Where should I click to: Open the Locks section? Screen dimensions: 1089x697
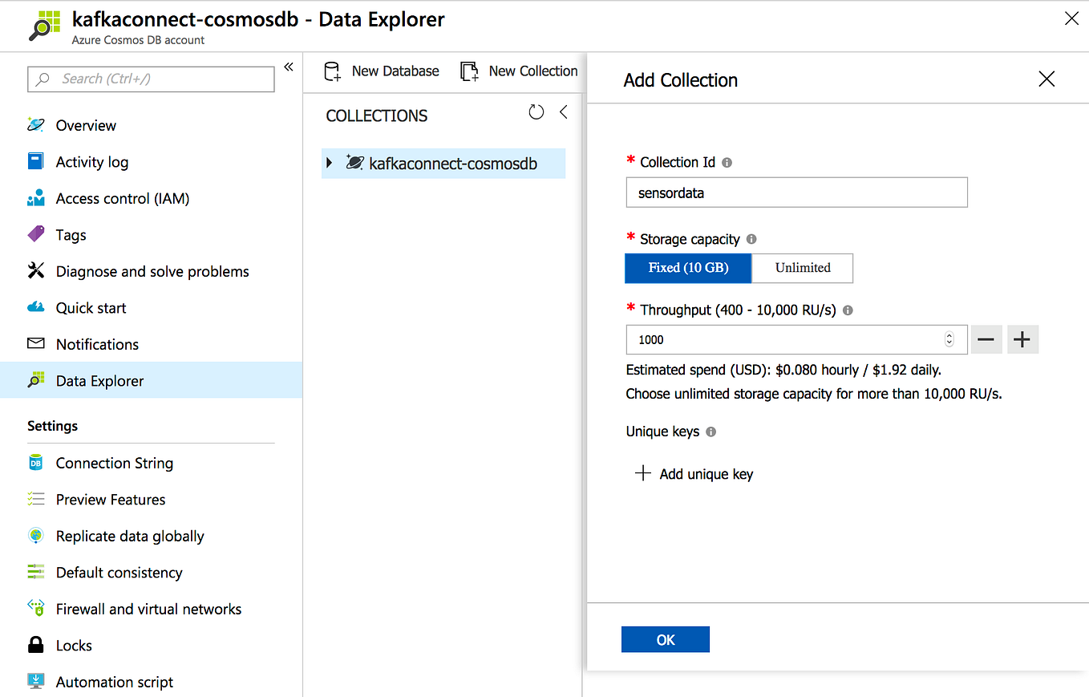[74, 645]
